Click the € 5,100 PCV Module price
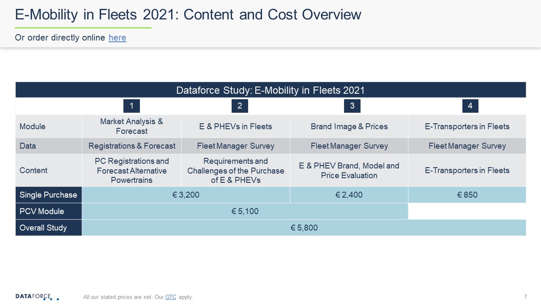This screenshot has width=541, height=304. (245, 211)
